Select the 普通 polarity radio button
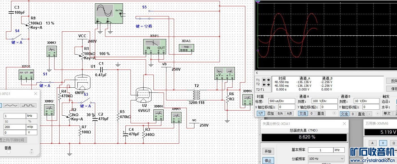The image size is (397, 164). click(8, 152)
